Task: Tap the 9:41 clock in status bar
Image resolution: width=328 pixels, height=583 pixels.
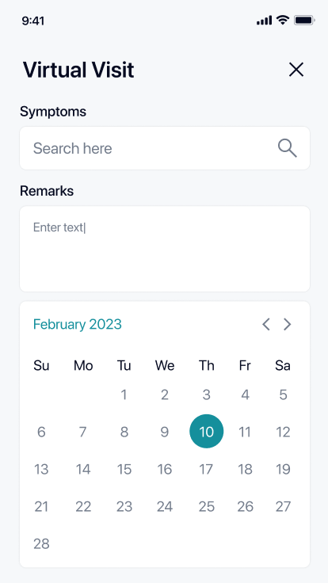Action: [x=33, y=21]
